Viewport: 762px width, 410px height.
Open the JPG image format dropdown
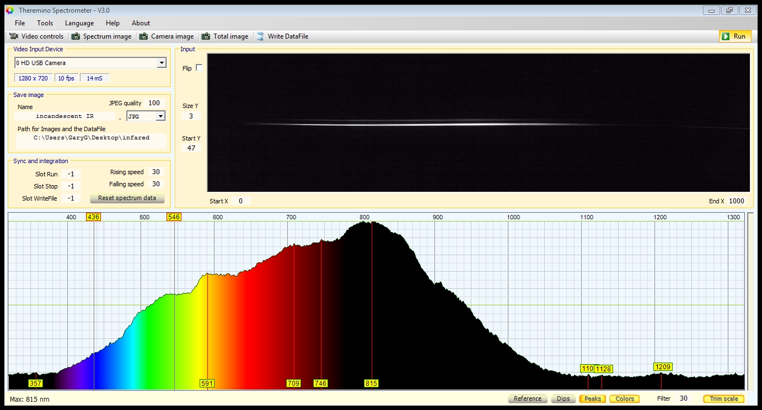tap(160, 116)
